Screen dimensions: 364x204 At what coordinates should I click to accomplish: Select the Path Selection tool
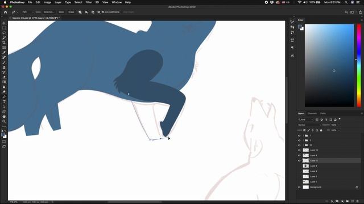click(x=4, y=107)
